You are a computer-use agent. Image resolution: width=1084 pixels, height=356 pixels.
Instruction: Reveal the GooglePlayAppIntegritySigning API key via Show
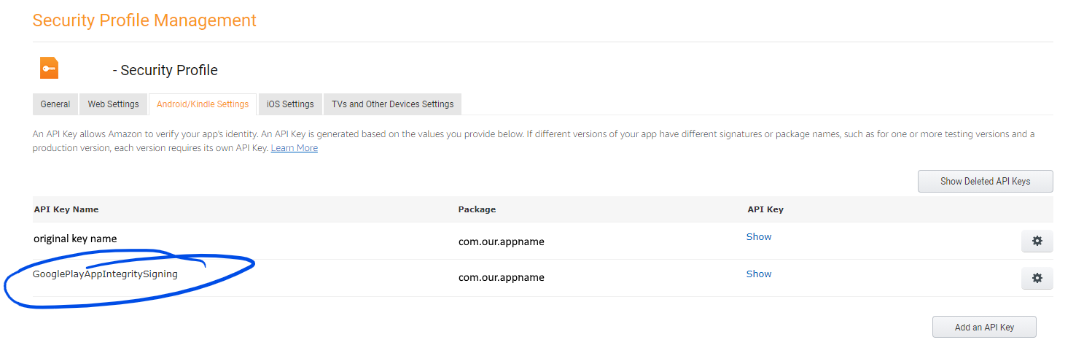coord(758,274)
